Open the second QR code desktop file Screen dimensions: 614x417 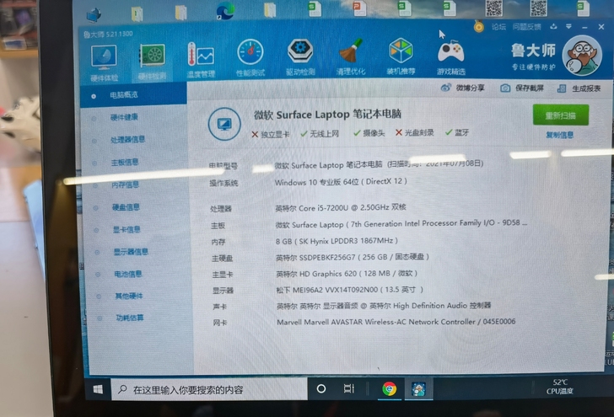pyautogui.click(x=538, y=8)
